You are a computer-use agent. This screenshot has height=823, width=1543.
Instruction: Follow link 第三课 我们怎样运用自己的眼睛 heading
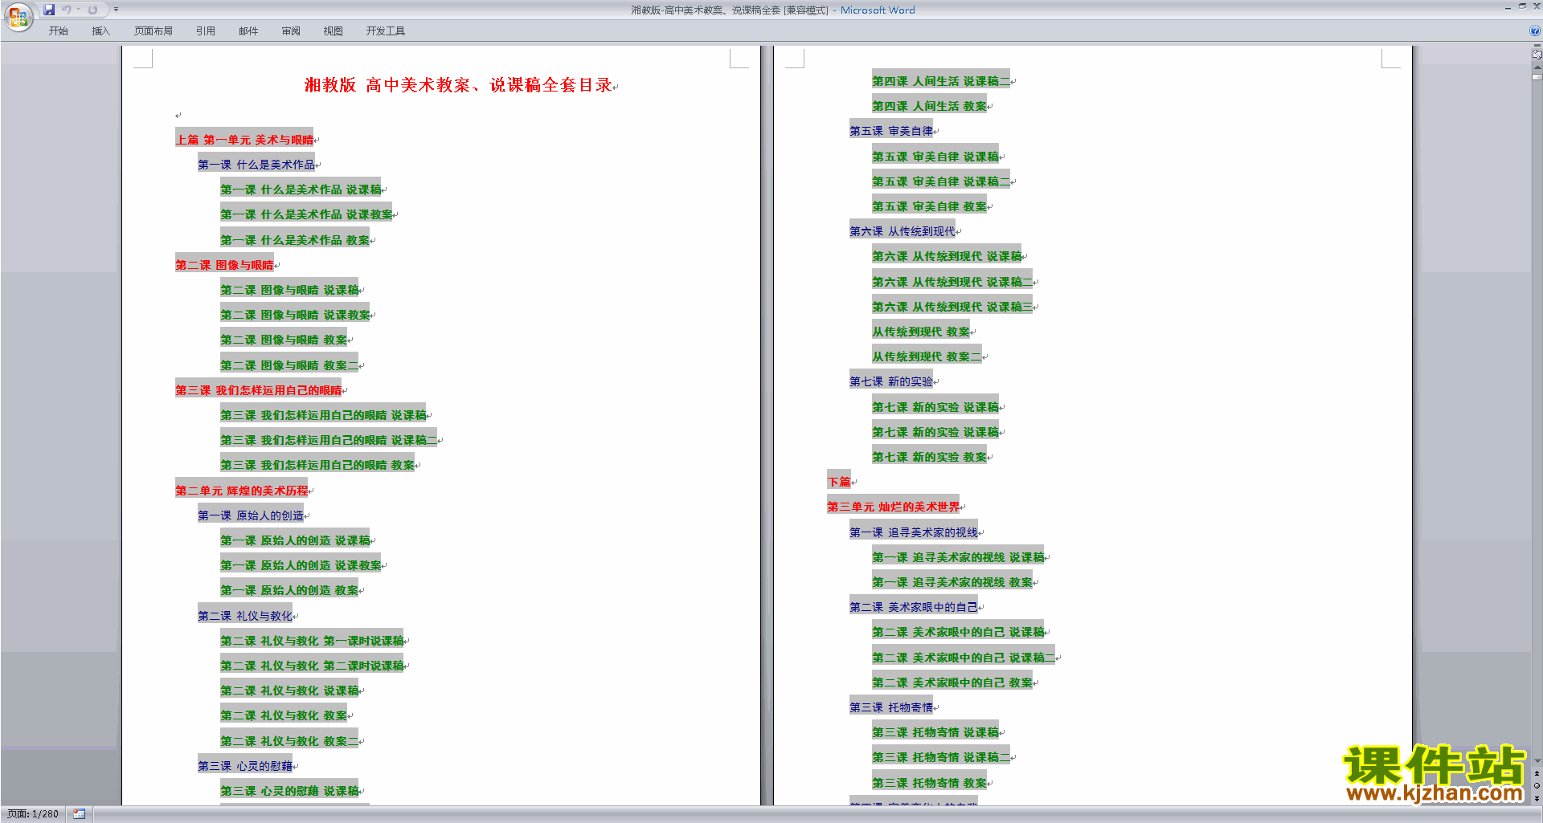[259, 390]
